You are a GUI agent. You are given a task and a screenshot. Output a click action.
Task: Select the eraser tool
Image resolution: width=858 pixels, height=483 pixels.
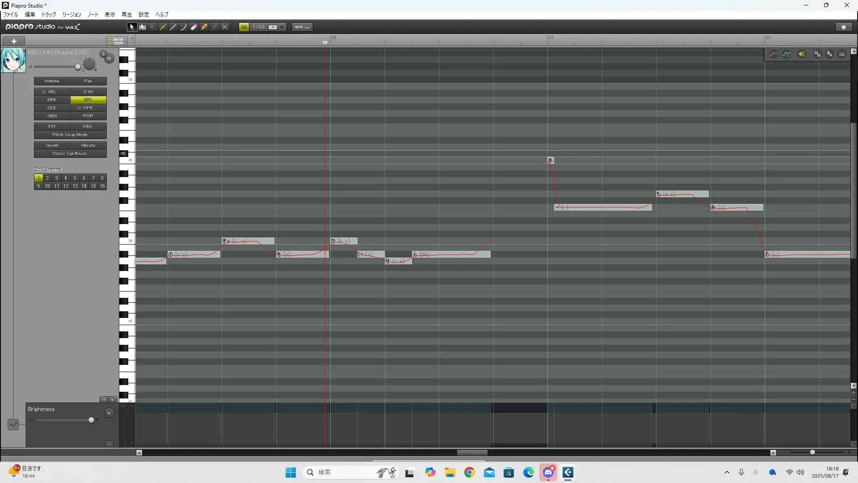(x=194, y=27)
